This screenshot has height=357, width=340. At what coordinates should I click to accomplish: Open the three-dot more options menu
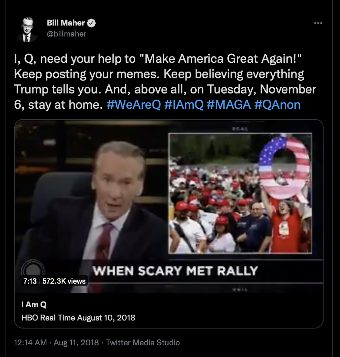coord(318,23)
